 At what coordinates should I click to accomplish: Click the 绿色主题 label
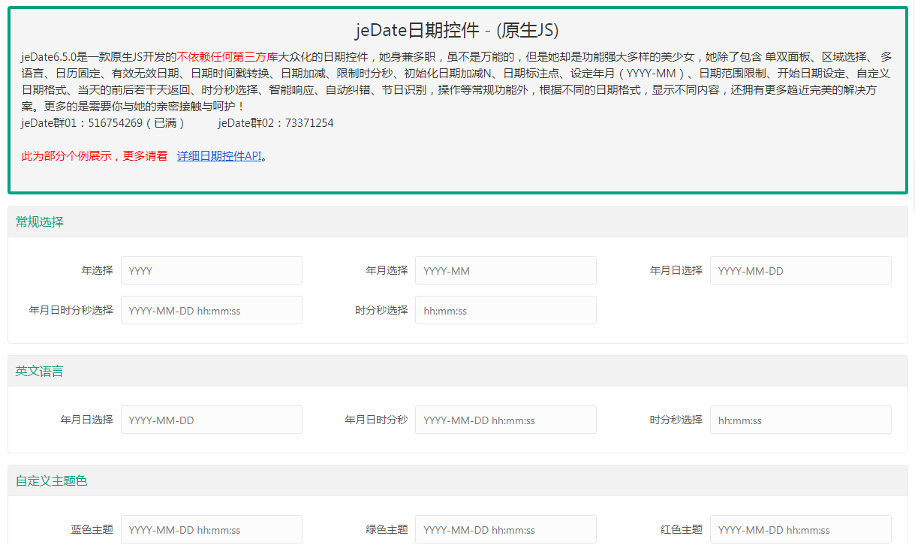point(387,529)
